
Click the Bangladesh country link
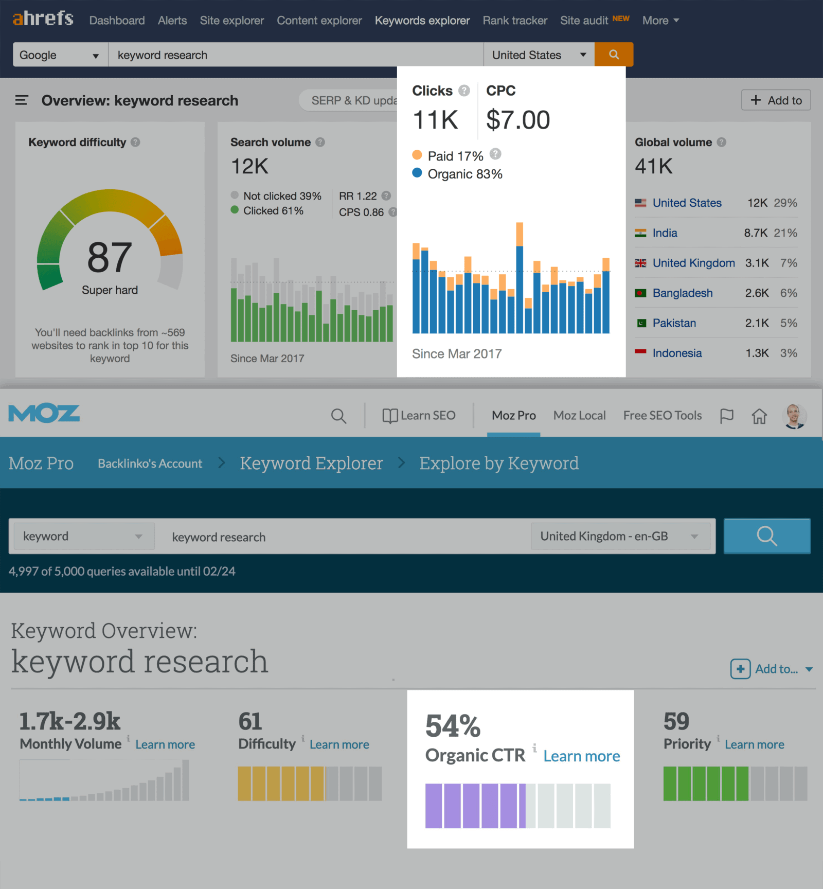pos(683,293)
